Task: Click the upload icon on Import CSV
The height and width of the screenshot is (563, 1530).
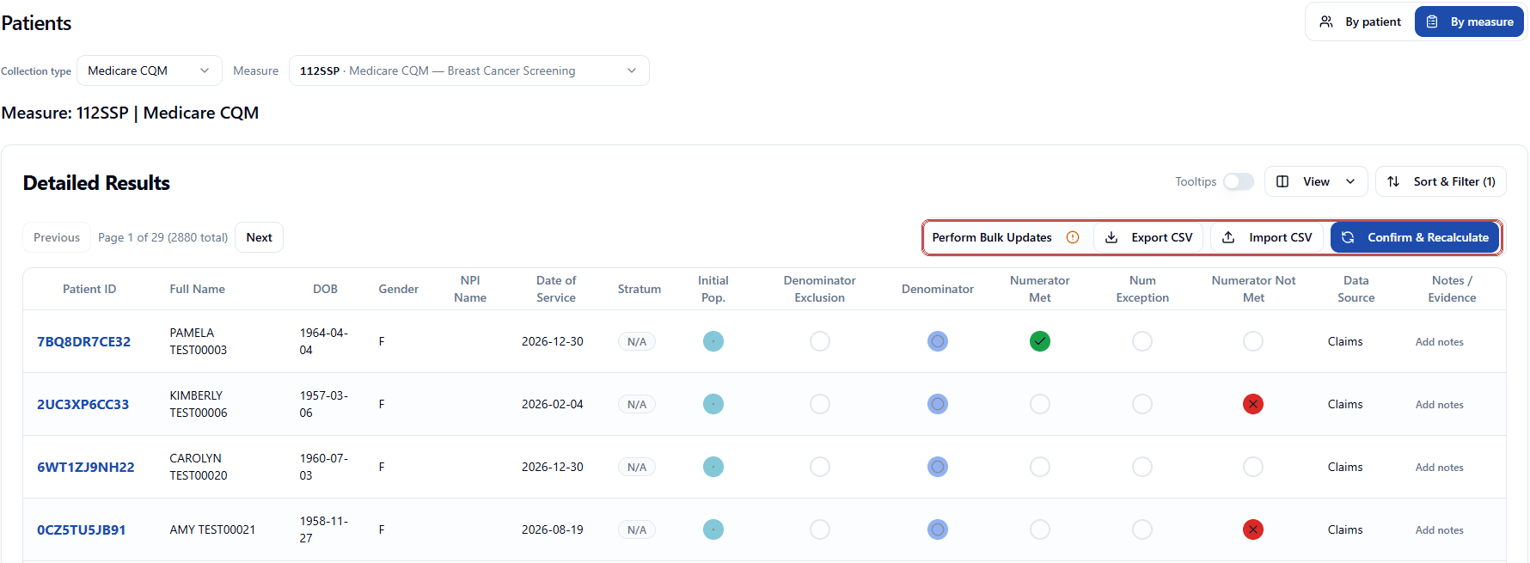Action: (x=1229, y=237)
